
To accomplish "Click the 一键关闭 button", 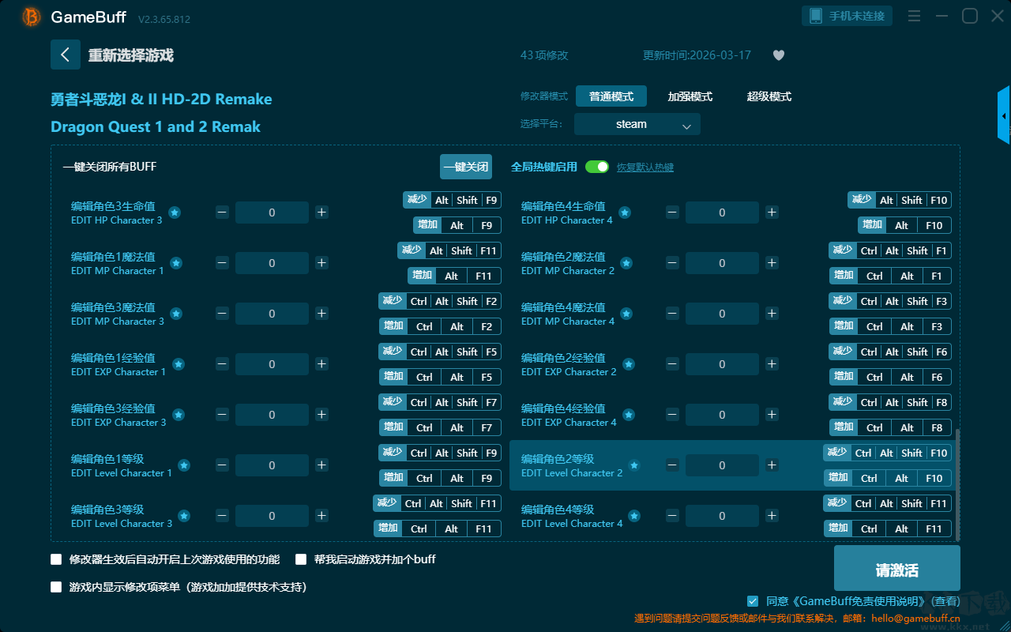I will click(466, 167).
